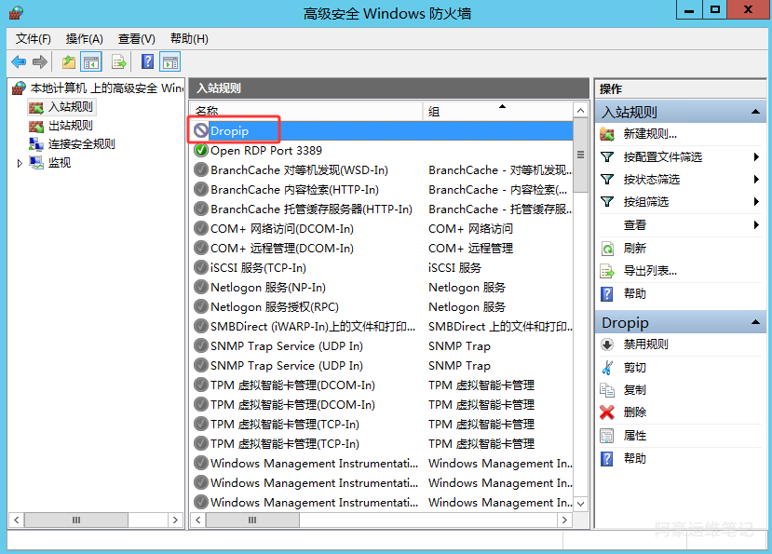Click the 监视 monitor tree icon
The width and height of the screenshot is (772, 554).
click(36, 163)
